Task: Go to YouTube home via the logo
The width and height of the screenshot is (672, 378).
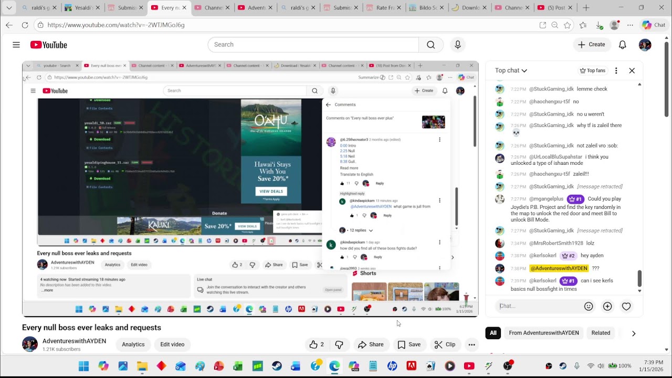Action: click(49, 45)
